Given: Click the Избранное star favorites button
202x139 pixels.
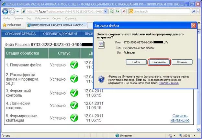Looking at the screenshot, I should pyautogui.click(x=12, y=25).
